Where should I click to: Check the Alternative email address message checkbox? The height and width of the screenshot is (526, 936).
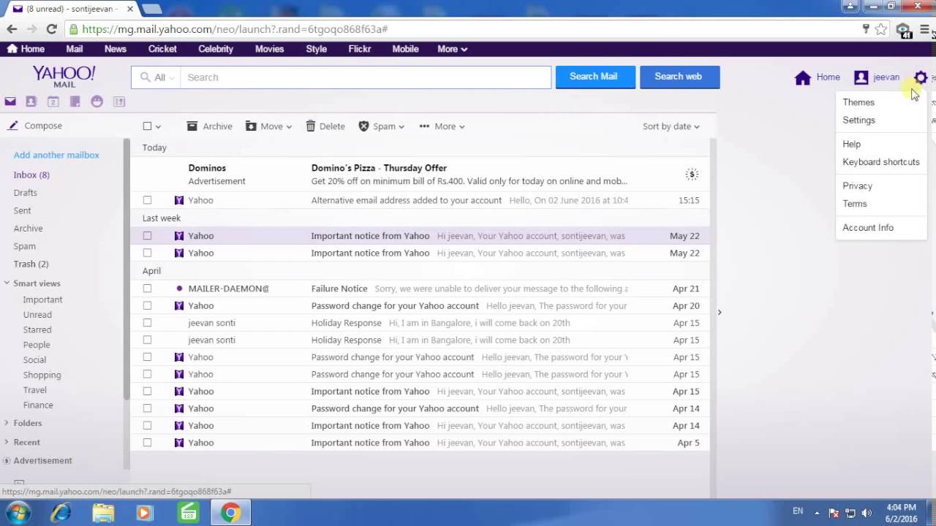point(147,200)
